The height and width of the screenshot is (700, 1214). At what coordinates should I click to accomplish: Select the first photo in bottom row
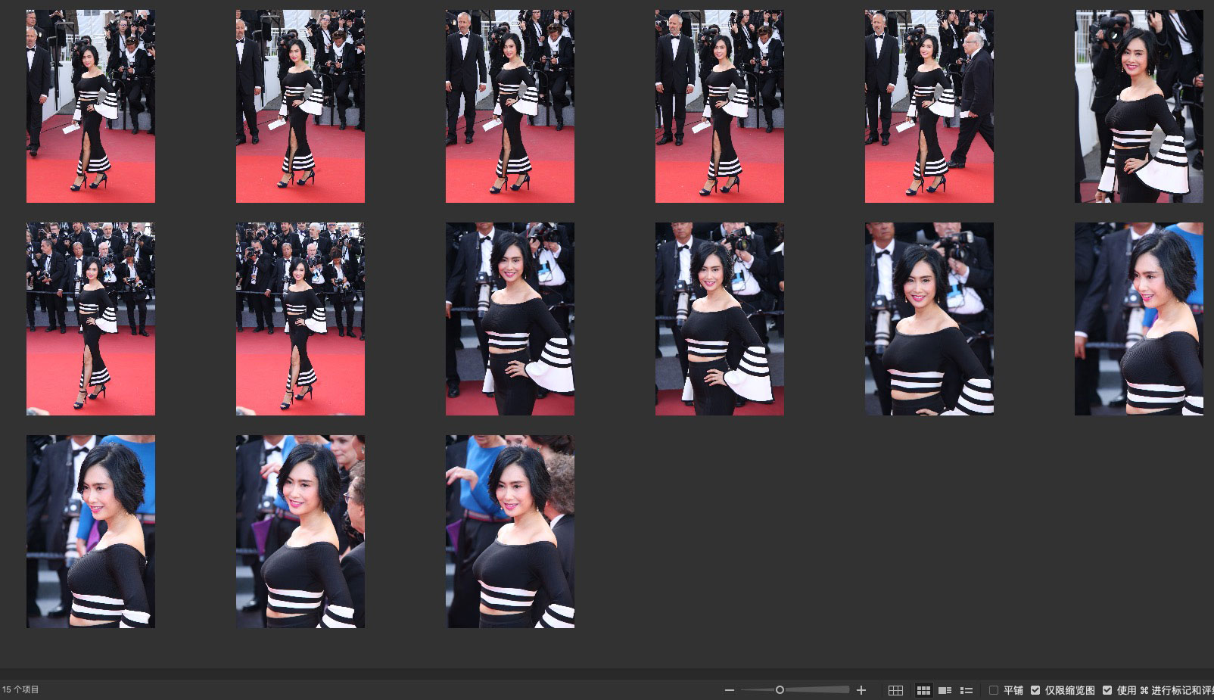pyautogui.click(x=91, y=531)
